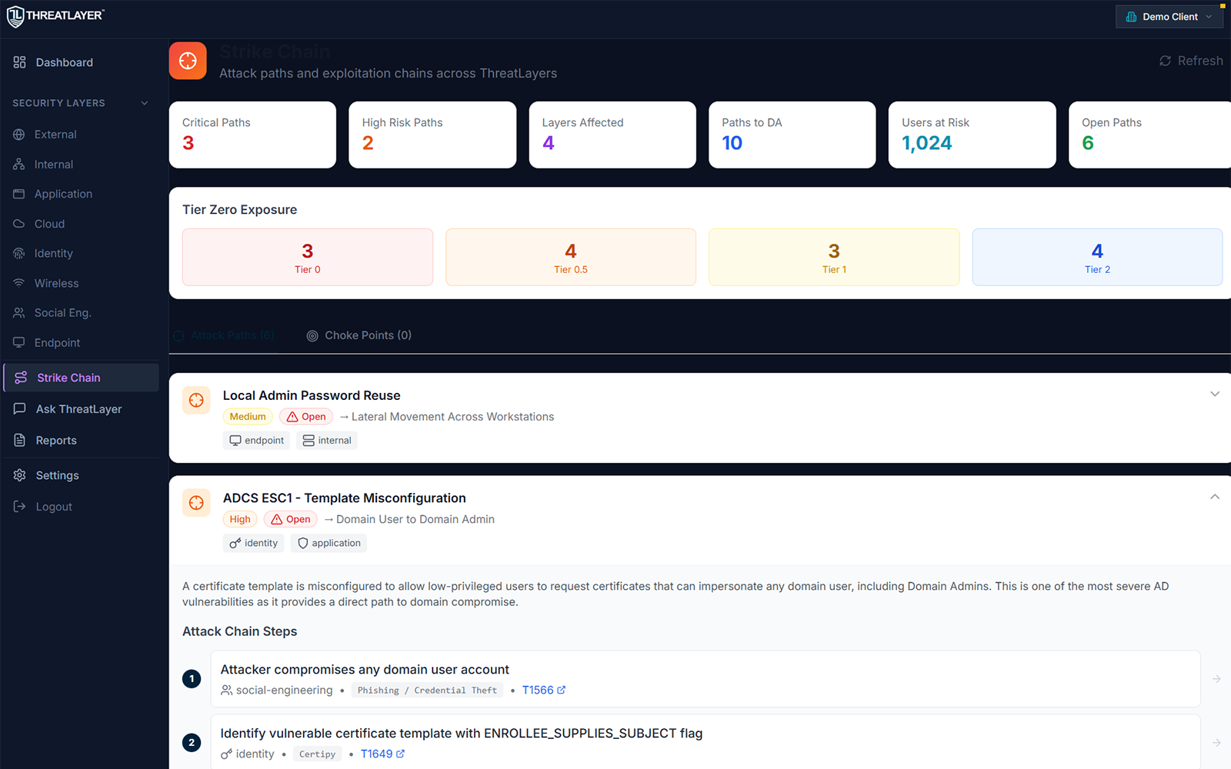Toggle the Open status badge on ADCS ESC1

point(290,518)
